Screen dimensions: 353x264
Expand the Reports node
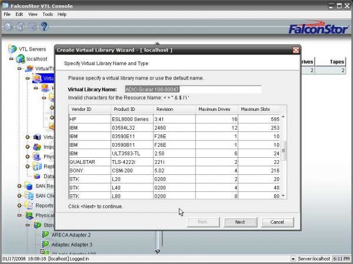pyautogui.click(x=19, y=205)
